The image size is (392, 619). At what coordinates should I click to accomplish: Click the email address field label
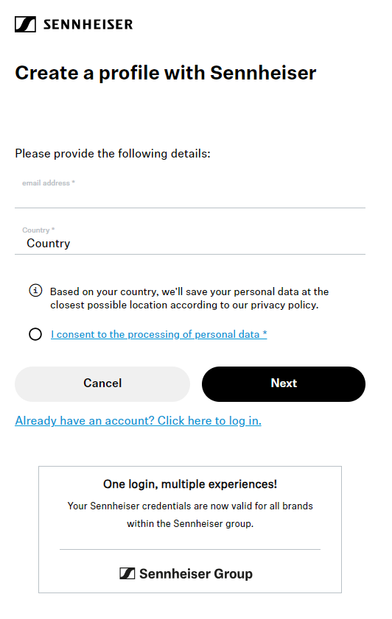tap(48, 183)
